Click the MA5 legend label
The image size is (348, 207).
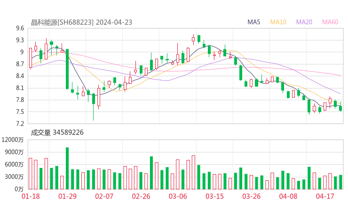(x=253, y=22)
